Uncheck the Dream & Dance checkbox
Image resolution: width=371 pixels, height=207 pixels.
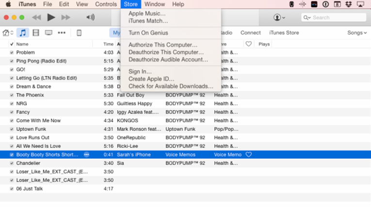point(12,87)
